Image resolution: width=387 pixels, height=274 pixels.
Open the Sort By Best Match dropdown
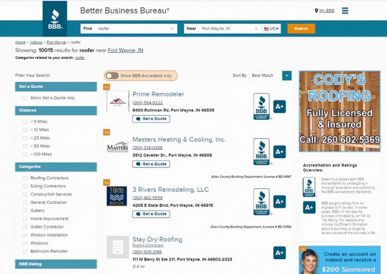point(286,76)
